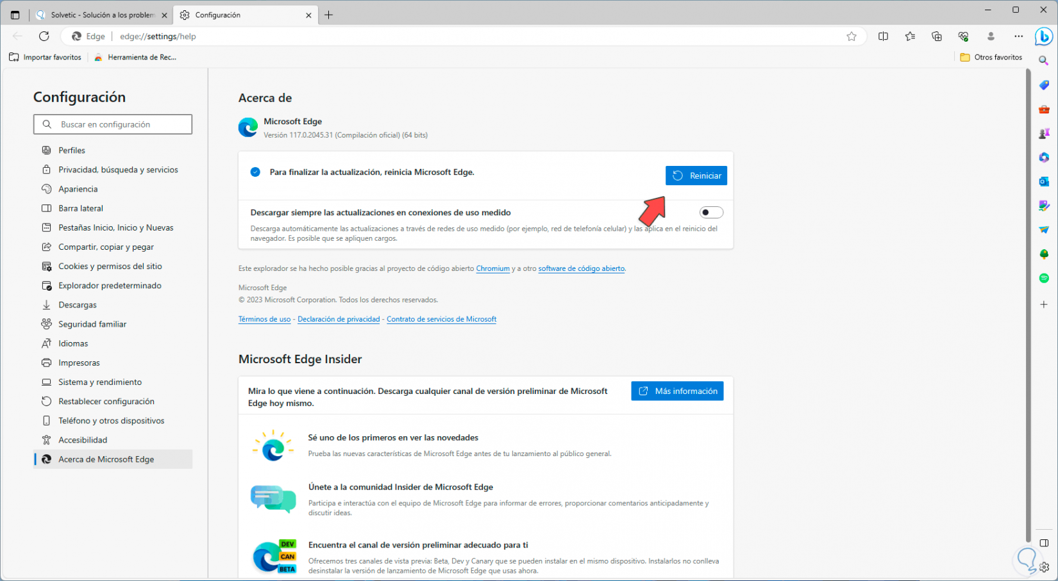The height and width of the screenshot is (581, 1058).
Task: Open the Settings and more menu
Action: (x=1018, y=37)
